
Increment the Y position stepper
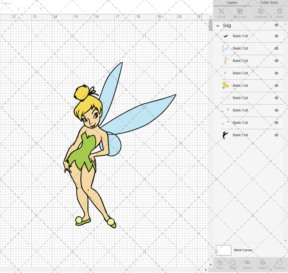tap(41, 8)
